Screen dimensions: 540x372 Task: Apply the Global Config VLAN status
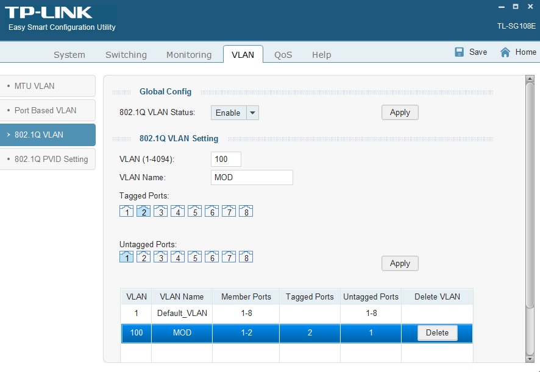click(400, 112)
